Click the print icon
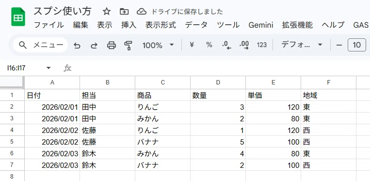The width and height of the screenshot is (370, 181). point(112,45)
